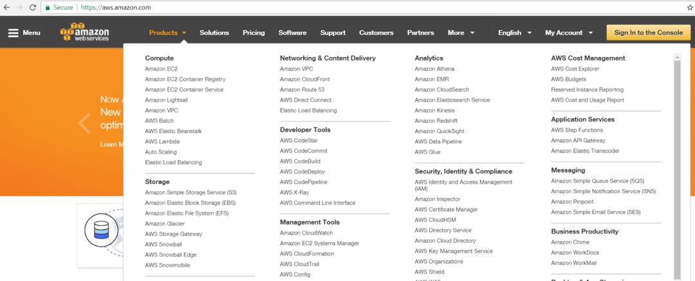Select AWS Direct Connect
Screen dimensions: 695x281
(306, 100)
